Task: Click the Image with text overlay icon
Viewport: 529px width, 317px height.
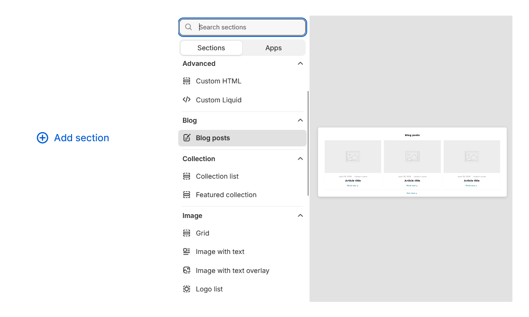Action: [187, 270]
